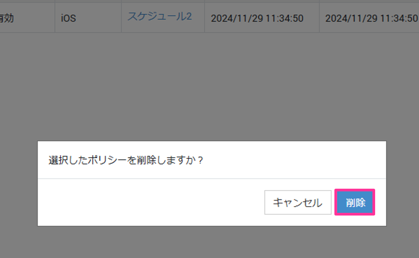Click the word ポリシー in the dialog message
This screenshot has height=258, width=419.
107,161
